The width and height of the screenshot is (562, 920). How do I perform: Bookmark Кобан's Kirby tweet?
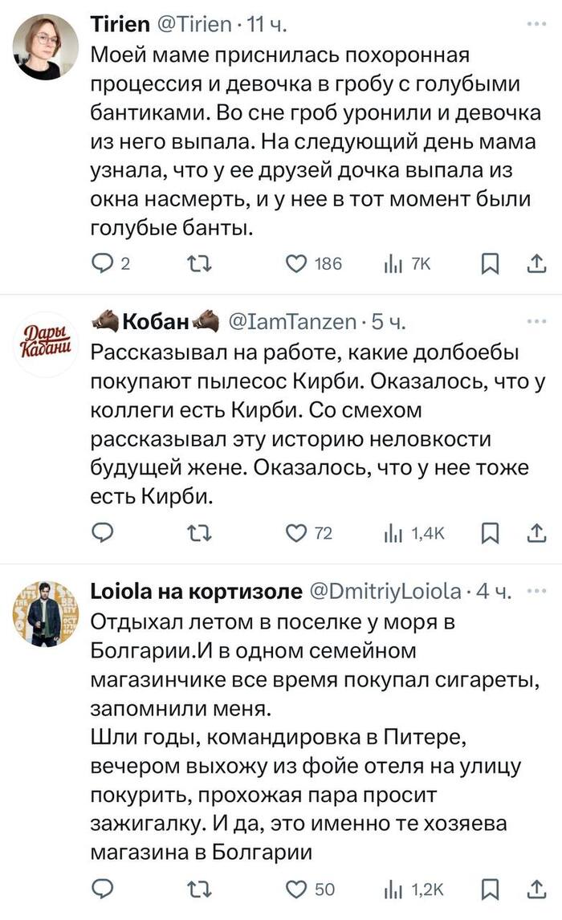[x=490, y=533]
